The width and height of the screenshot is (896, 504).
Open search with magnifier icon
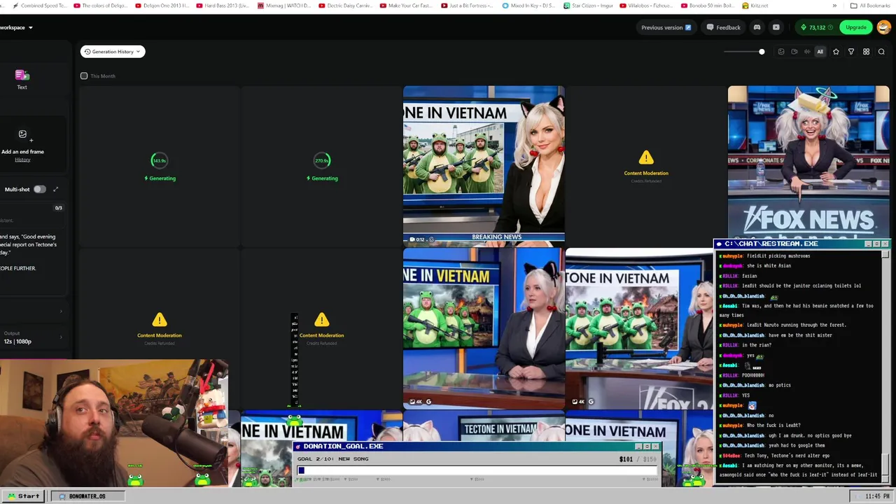[881, 52]
